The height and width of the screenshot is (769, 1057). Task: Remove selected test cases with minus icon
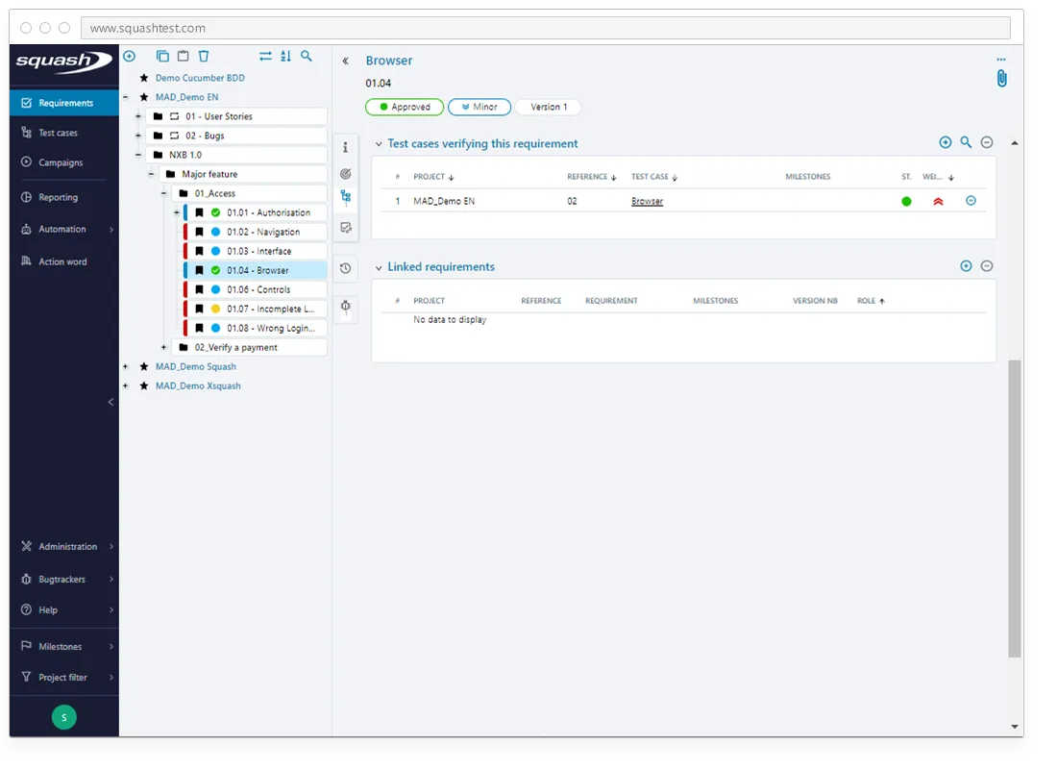click(987, 142)
